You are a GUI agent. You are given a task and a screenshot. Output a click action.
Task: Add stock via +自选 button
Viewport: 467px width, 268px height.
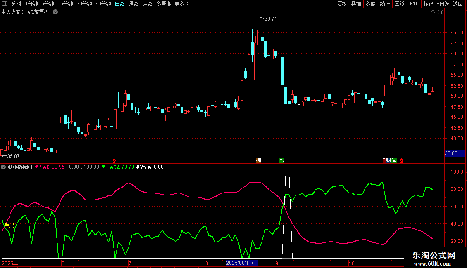pyautogui.click(x=443, y=4)
